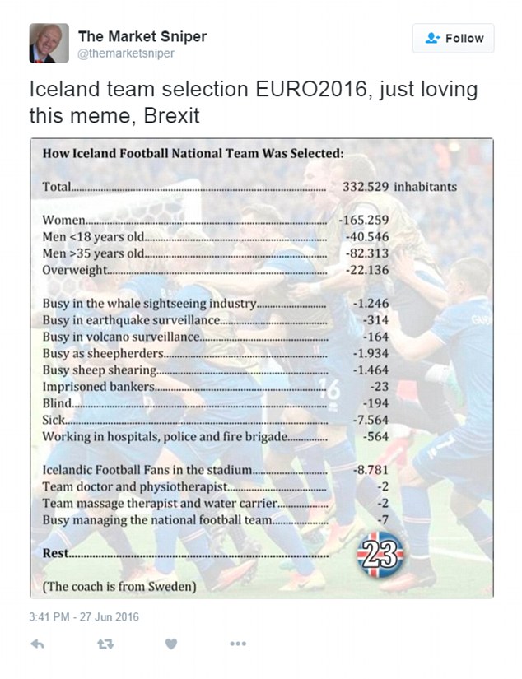Click the tweet text about EURO2016

pos(254,102)
